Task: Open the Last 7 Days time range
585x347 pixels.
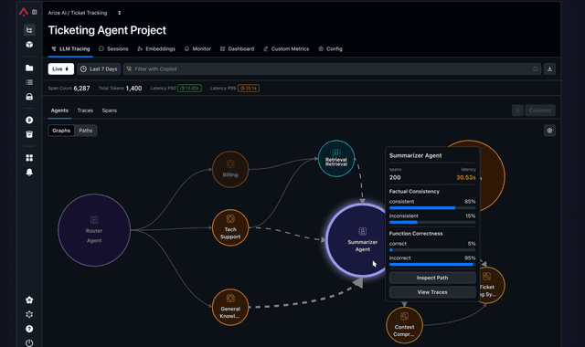Action: point(99,69)
